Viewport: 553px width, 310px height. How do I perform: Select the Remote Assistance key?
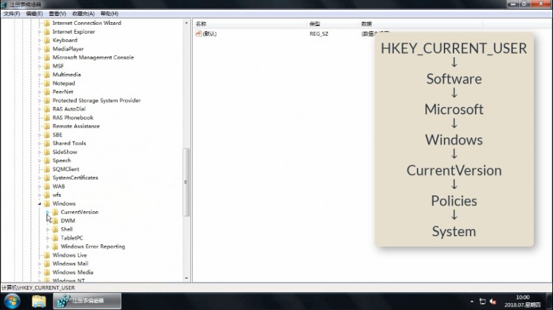click(x=76, y=126)
